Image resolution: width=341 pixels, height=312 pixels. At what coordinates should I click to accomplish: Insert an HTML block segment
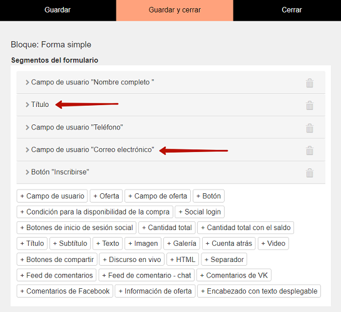click(183, 259)
